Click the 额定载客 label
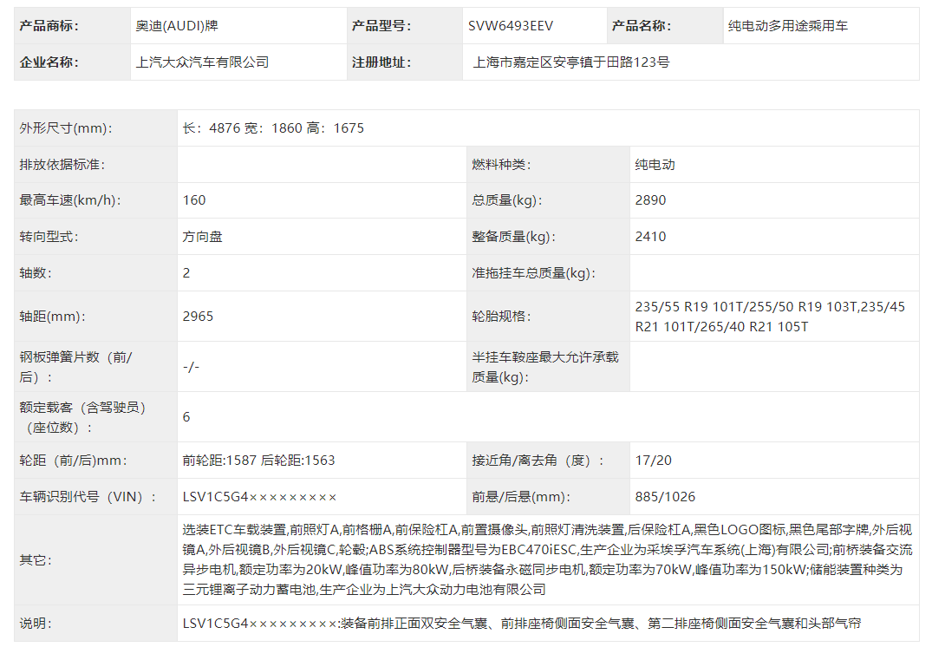This screenshot has height=647, width=932. pos(82,417)
